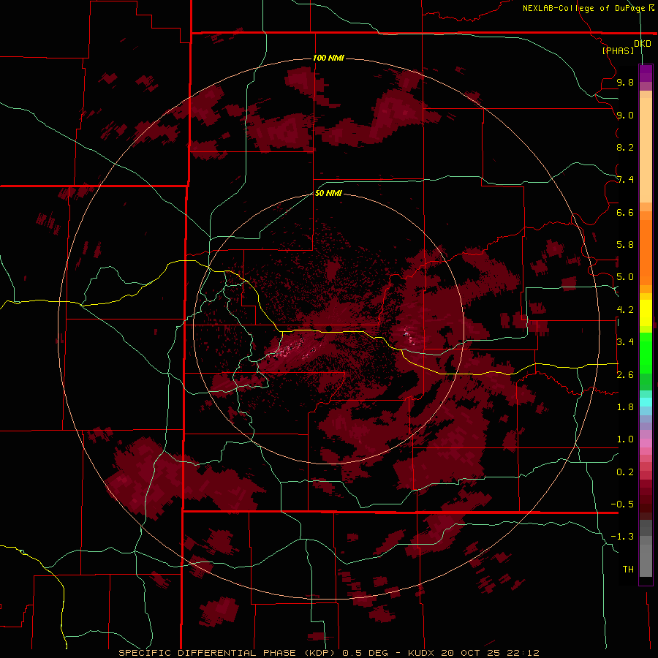658x658 pixels.
Task: Click the 0.2 color scale value
Action: [x=625, y=472]
